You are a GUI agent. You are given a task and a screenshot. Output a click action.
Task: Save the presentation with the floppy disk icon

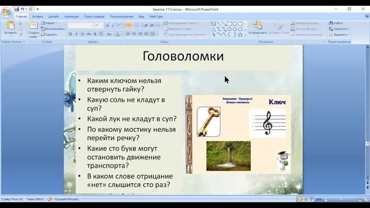(16, 9)
